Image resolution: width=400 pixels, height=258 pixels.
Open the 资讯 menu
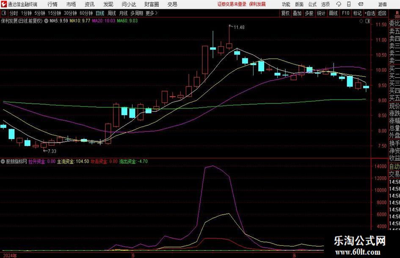[x=90, y=4]
